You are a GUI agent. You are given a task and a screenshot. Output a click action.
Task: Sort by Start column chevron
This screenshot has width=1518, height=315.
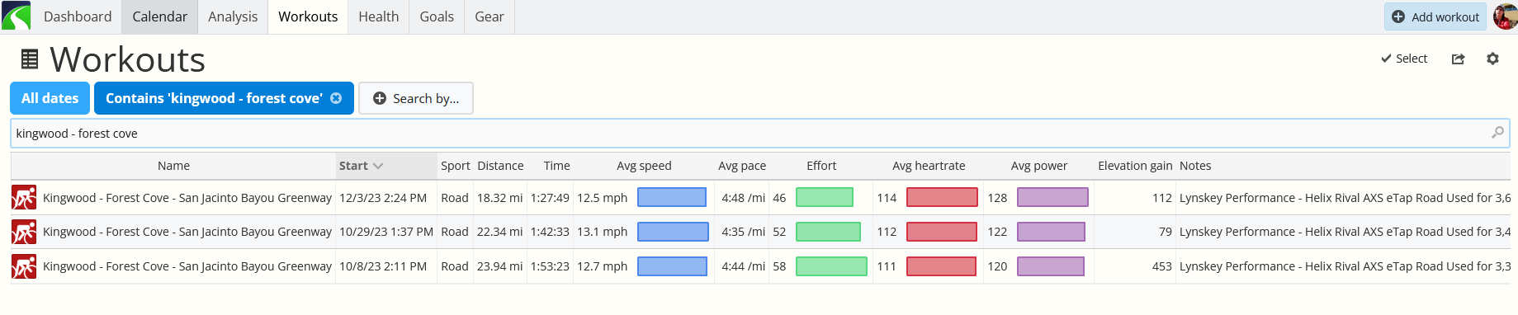(378, 166)
